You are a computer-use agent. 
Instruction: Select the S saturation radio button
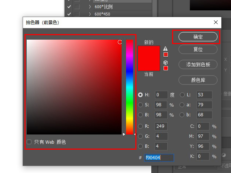(141, 105)
